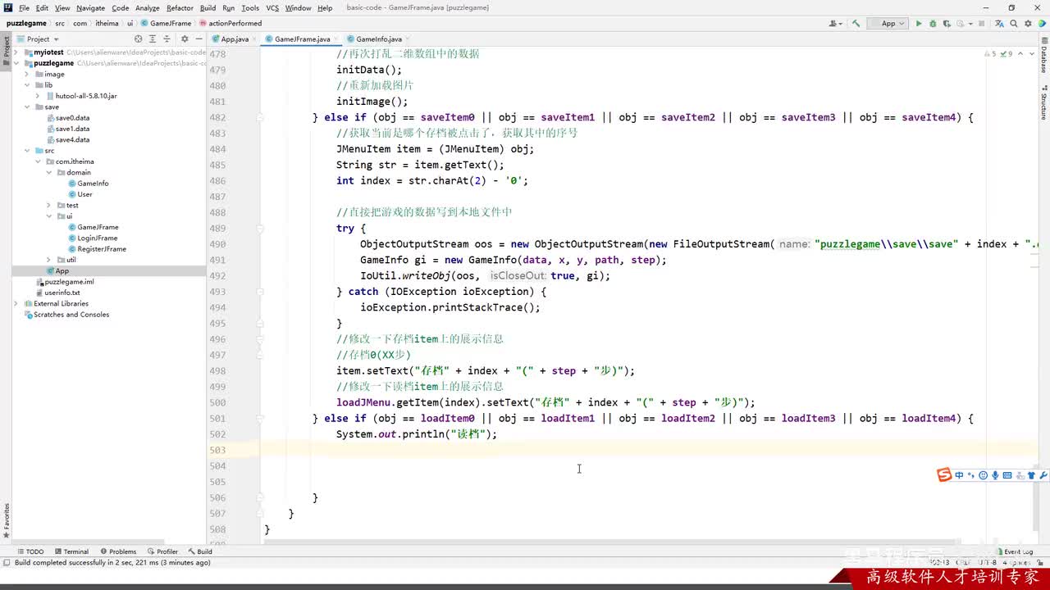Viewport: 1050px width, 590px height.
Task: Collapse all in Project panel
Action: click(168, 39)
